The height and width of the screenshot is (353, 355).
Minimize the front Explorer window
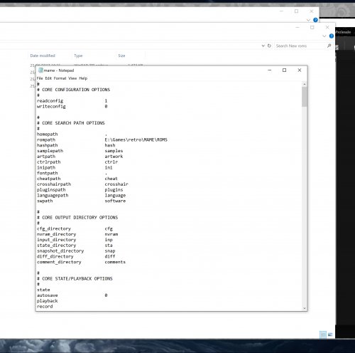(x=297, y=27)
